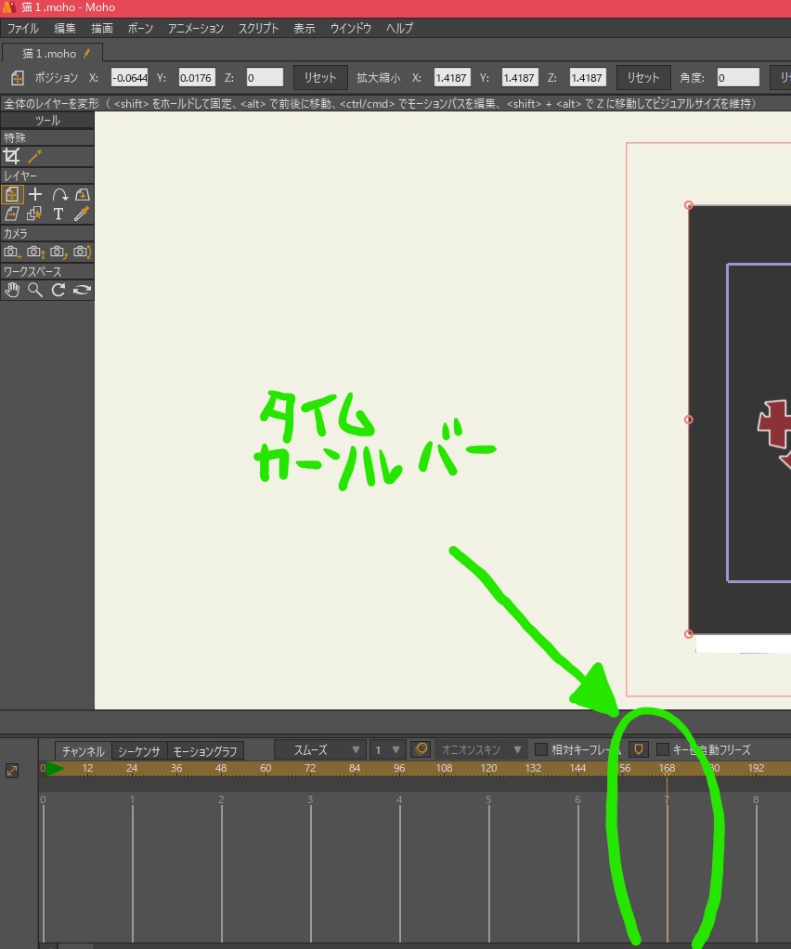
Task: Select the Eyedropper tool
Action: [x=82, y=214]
